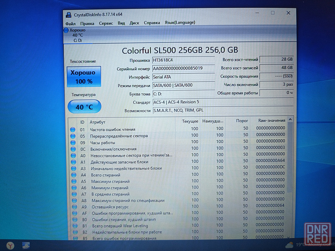
Task: Open the Сервис menu
Action: click(x=106, y=23)
